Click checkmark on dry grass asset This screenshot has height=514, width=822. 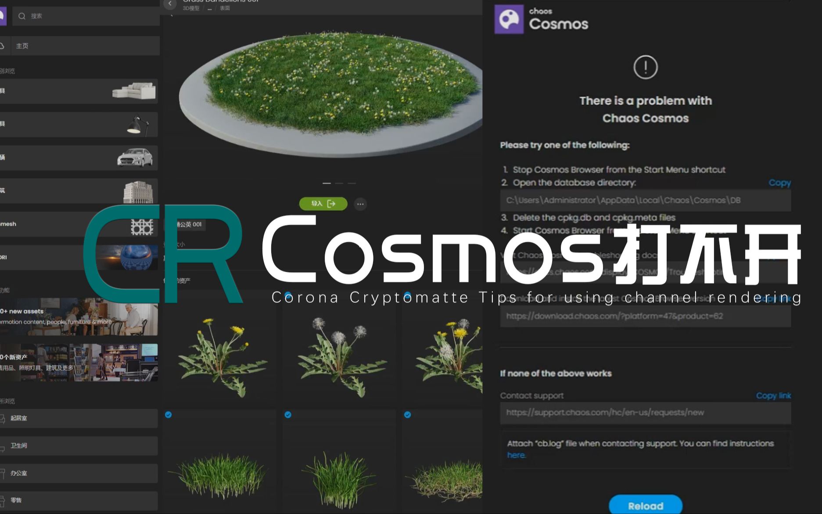pyautogui.click(x=407, y=415)
